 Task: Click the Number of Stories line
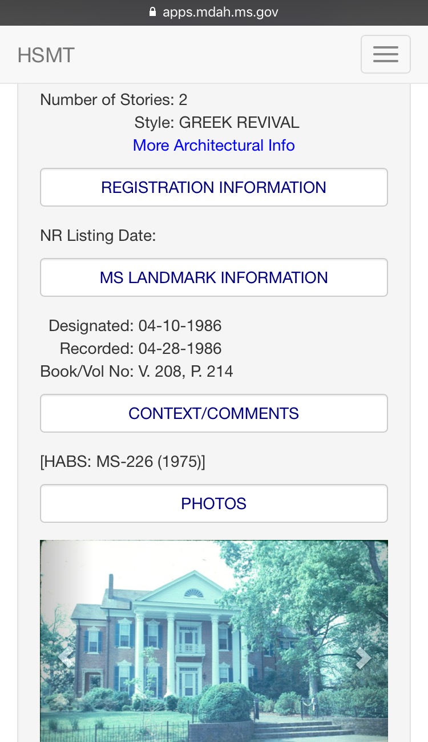pos(114,100)
